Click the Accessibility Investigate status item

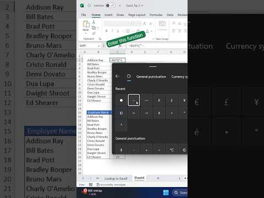tap(111, 185)
